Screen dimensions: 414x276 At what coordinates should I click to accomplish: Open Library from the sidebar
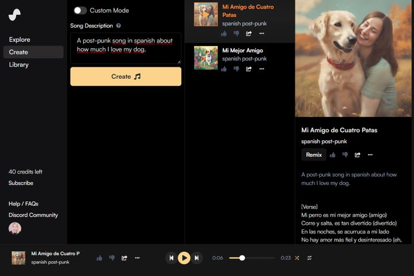19,65
